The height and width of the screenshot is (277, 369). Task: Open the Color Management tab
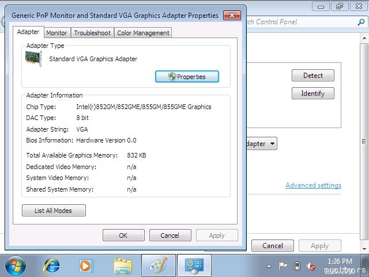coord(143,33)
